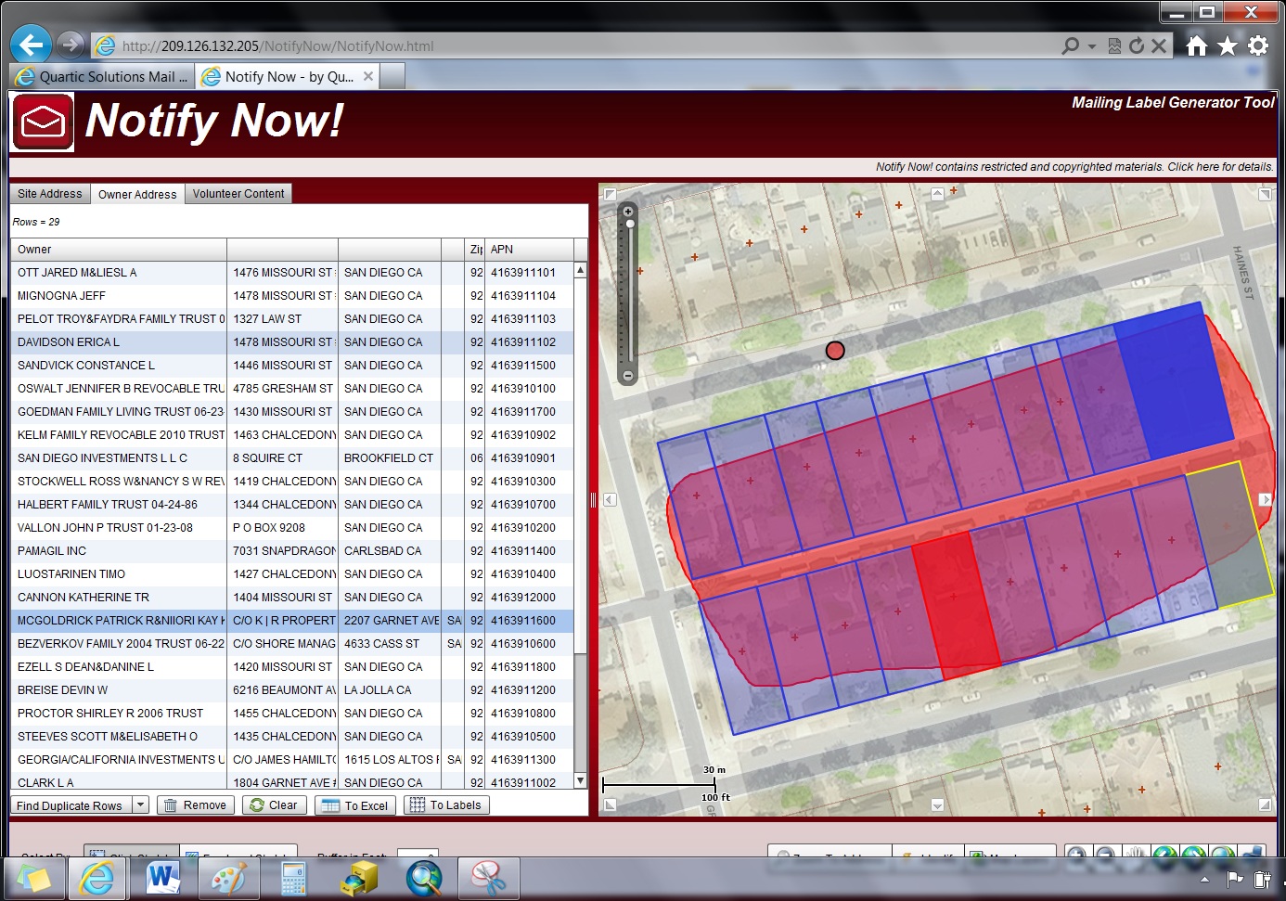1286x901 pixels.
Task: Click the browser Home icon
Action: pos(1197,45)
